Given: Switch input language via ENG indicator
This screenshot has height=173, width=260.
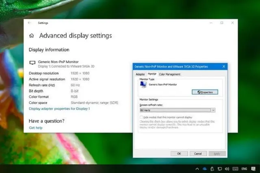Looking at the screenshot, I should [244, 169].
